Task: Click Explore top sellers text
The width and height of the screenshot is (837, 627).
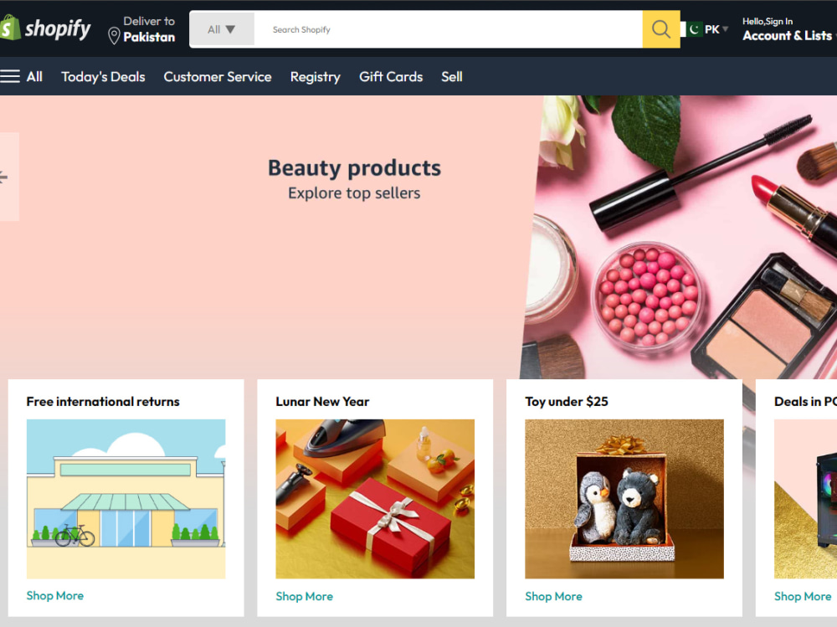Action: coord(354,193)
